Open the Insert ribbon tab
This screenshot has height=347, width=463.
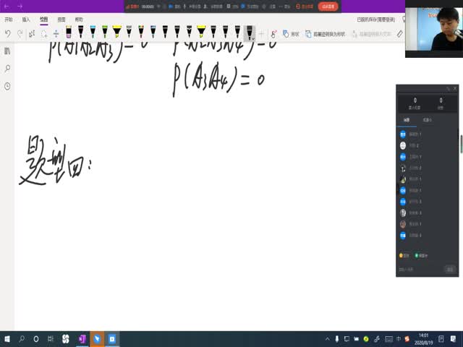[26, 20]
